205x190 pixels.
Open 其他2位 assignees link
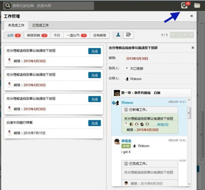click(163, 125)
